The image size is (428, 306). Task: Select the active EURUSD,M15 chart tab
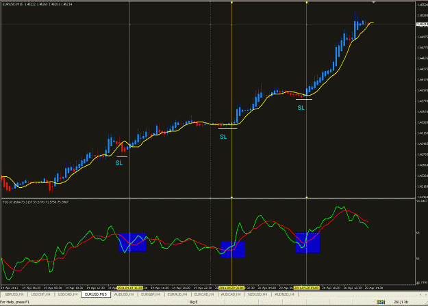(x=96, y=294)
